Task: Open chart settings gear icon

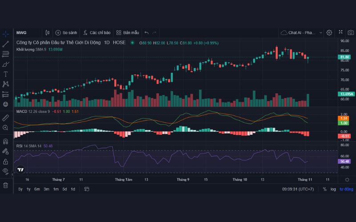Action: pyautogui.click(x=329, y=32)
